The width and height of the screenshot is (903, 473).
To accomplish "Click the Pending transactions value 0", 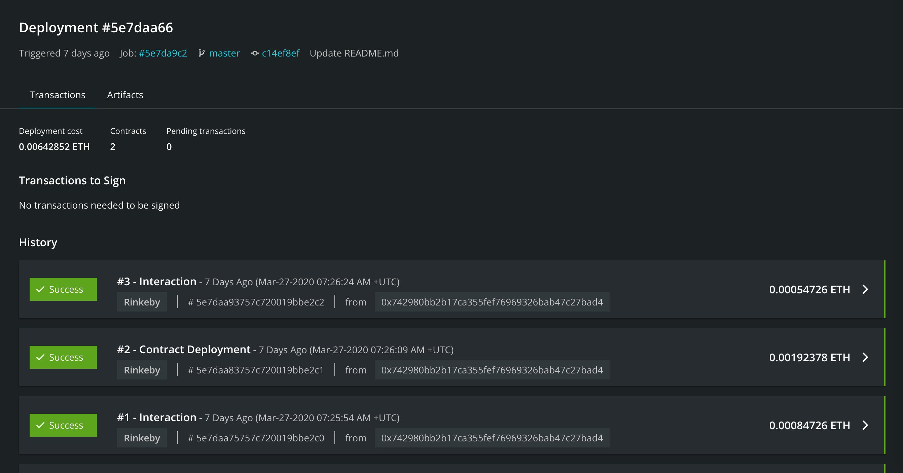I will coord(169,147).
